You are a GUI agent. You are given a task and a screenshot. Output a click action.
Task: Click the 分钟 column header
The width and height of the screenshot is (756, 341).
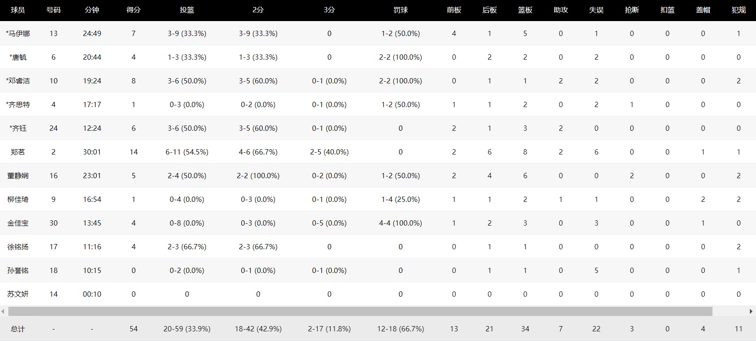[x=92, y=10]
